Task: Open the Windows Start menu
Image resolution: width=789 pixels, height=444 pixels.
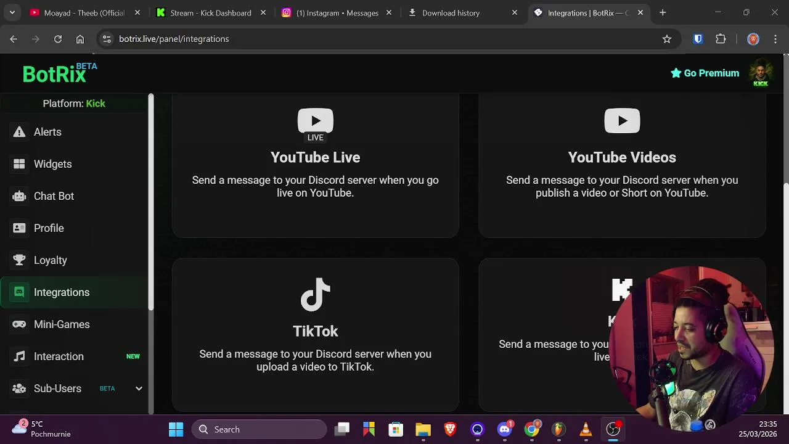Action: click(x=176, y=429)
